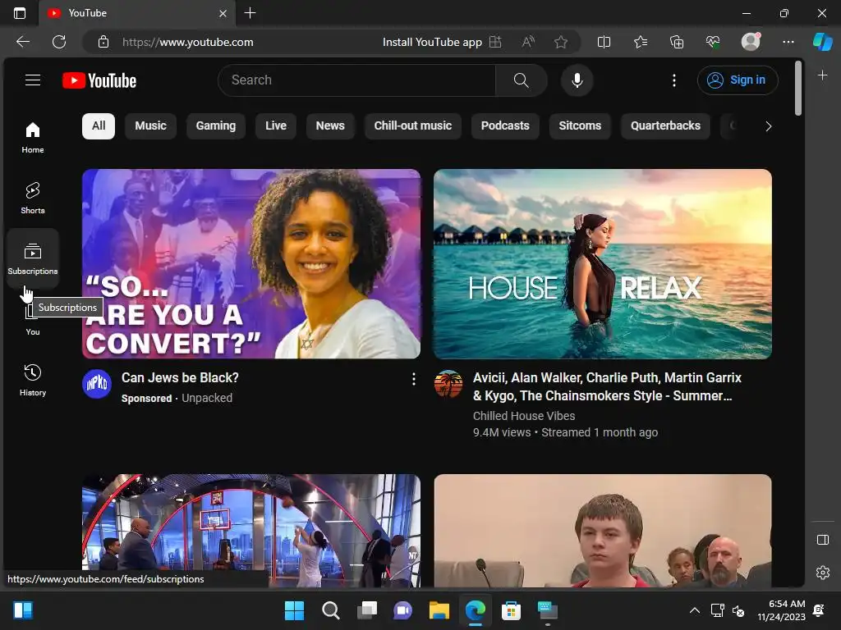Toggle the Edge sidebar visibility

pos(823,540)
